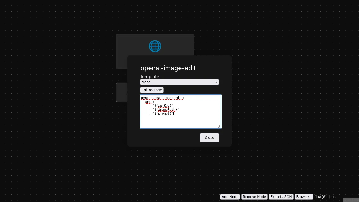Click the openai-image-edit dialog title
Image resolution: width=359 pixels, height=202 pixels.
[x=168, y=68]
